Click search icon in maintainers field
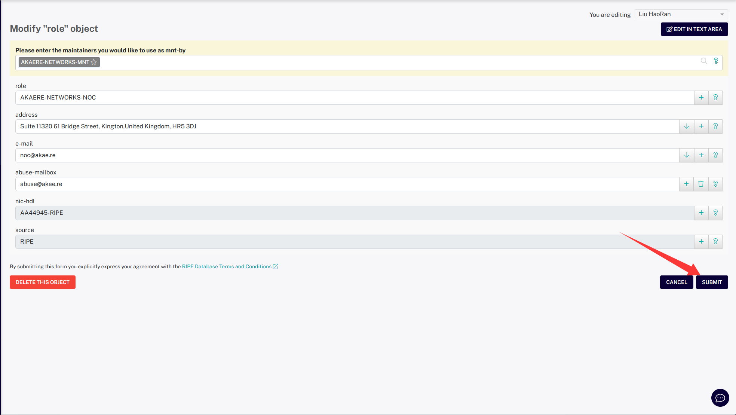The width and height of the screenshot is (736, 415). pyautogui.click(x=704, y=61)
